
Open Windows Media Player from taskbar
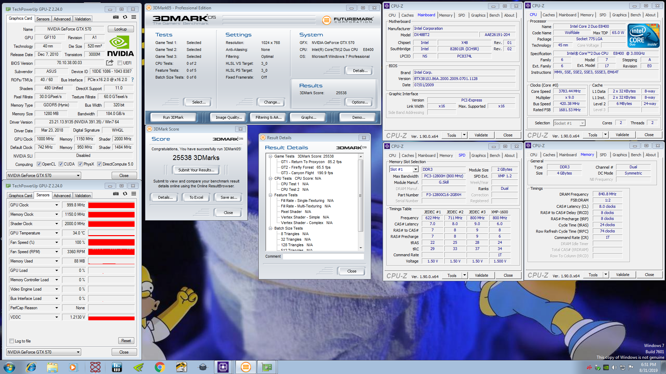tap(73, 367)
